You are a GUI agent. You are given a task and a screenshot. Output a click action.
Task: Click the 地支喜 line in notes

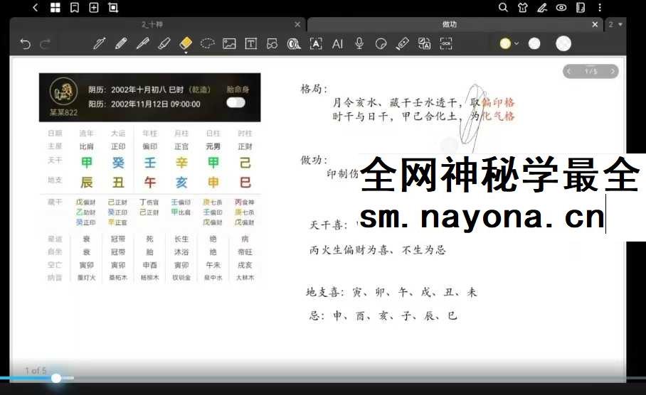click(391, 293)
